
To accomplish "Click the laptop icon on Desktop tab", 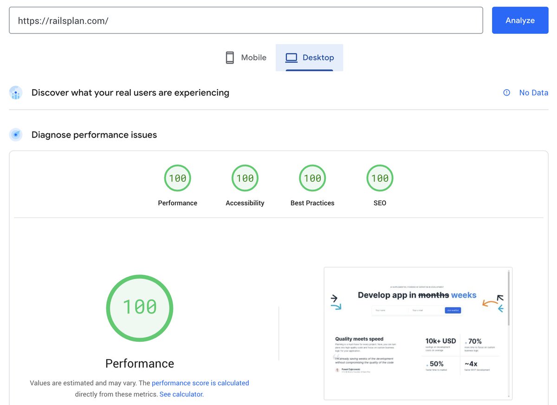I will coord(291,58).
